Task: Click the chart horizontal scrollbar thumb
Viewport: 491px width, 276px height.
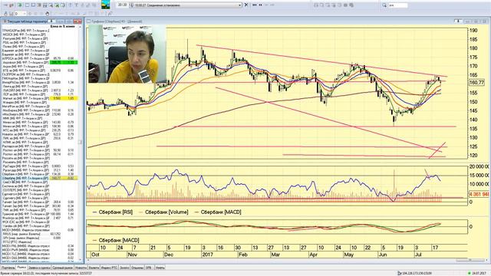Action: 470,260
